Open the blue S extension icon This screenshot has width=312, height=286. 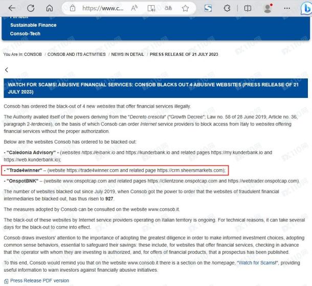click(x=208, y=8)
